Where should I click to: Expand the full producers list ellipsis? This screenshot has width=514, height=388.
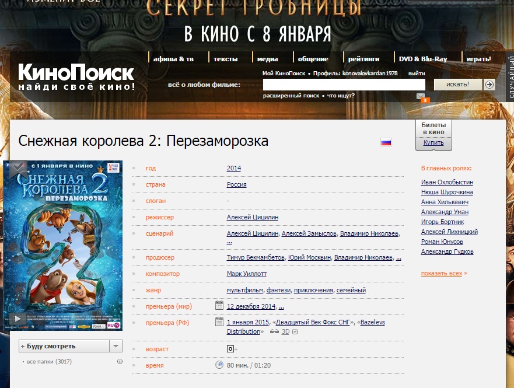(398, 257)
